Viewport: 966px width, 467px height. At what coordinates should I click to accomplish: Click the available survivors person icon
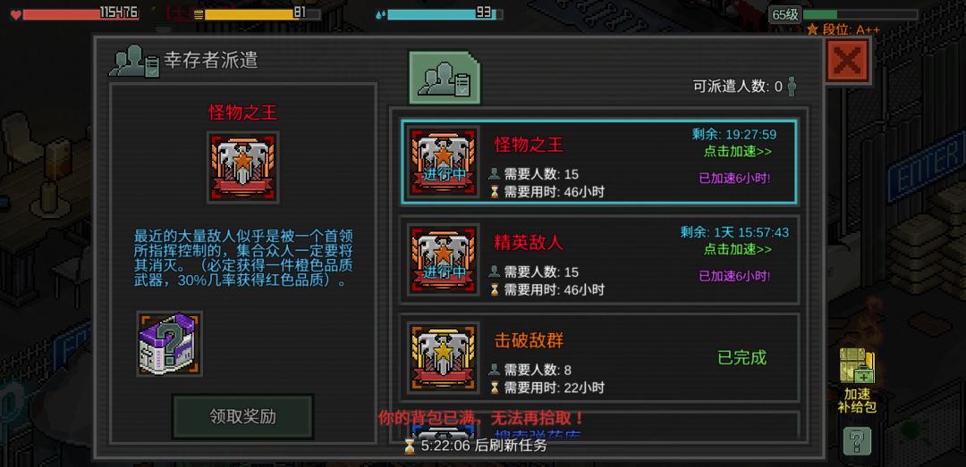[x=792, y=87]
